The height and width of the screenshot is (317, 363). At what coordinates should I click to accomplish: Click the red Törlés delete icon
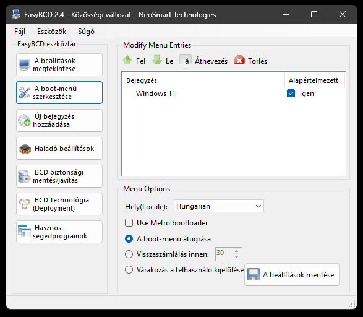(x=239, y=60)
